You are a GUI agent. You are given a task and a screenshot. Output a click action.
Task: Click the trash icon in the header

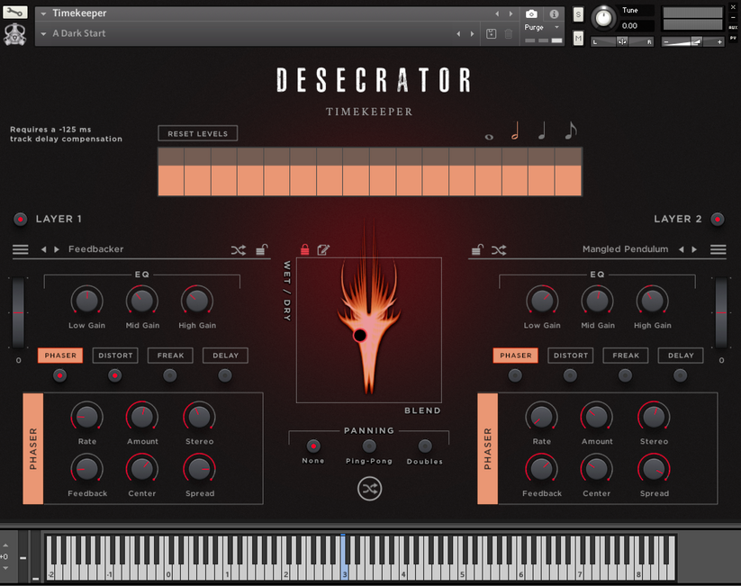508,32
